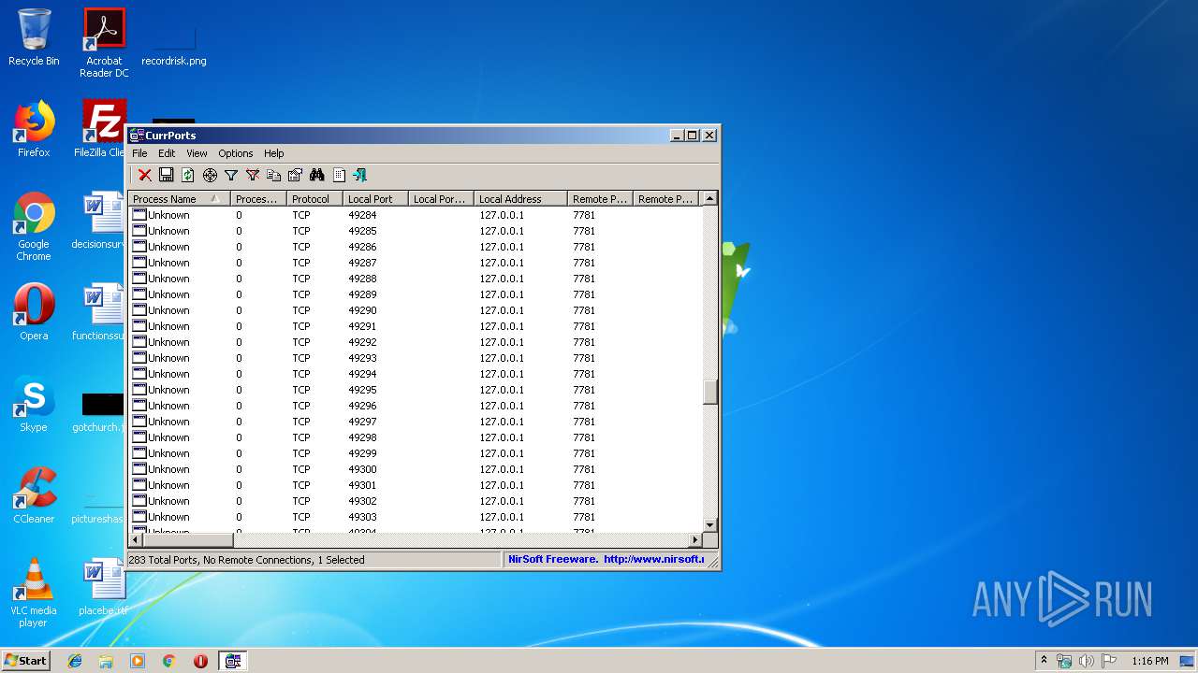1198x673 pixels.
Task: Open the View menu
Action: (x=197, y=153)
